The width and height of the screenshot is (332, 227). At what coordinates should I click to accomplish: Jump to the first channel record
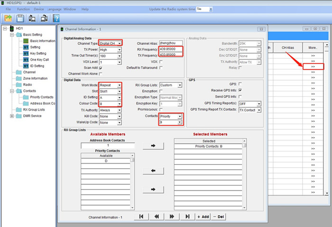coord(141,217)
